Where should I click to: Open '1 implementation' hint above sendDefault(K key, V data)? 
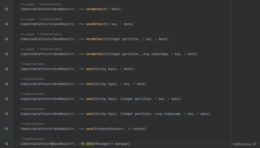click(x=50, y=19)
